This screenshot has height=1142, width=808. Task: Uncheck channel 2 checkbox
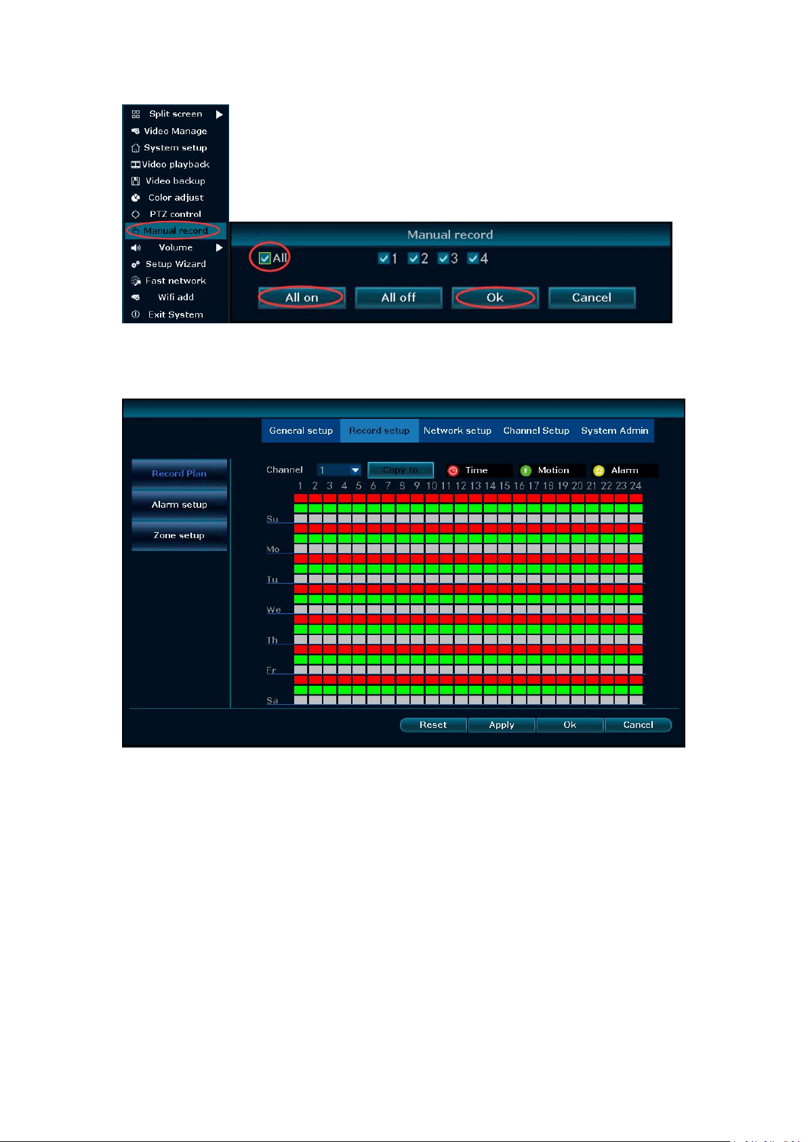(413, 258)
